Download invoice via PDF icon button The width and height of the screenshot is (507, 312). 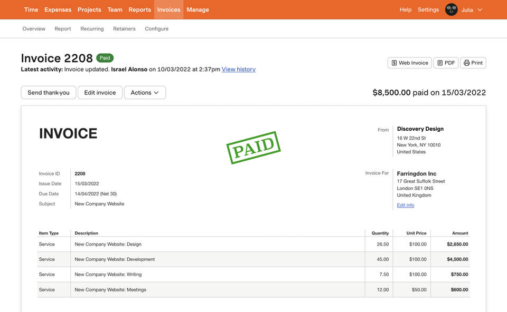click(x=446, y=63)
